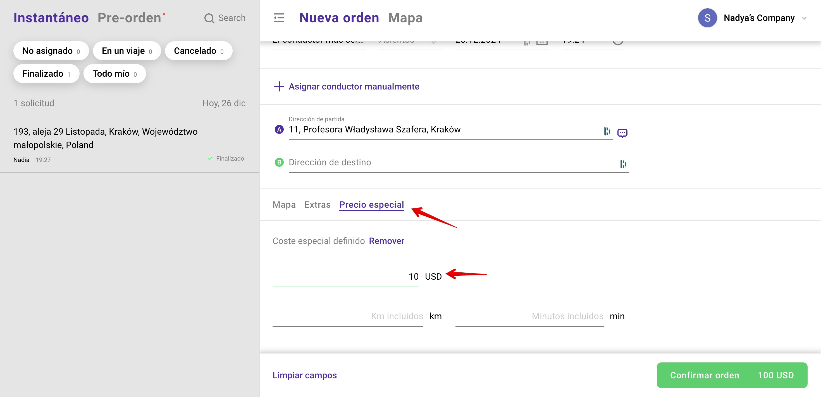
Task: Toggle the Todo mío filter
Action: pyautogui.click(x=114, y=74)
